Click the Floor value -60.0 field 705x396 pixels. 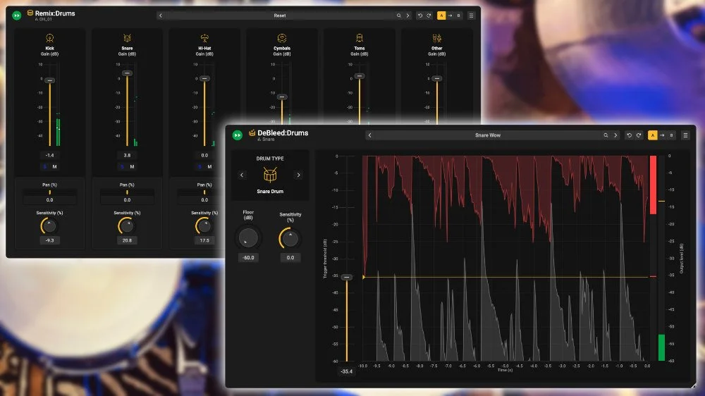click(x=248, y=258)
